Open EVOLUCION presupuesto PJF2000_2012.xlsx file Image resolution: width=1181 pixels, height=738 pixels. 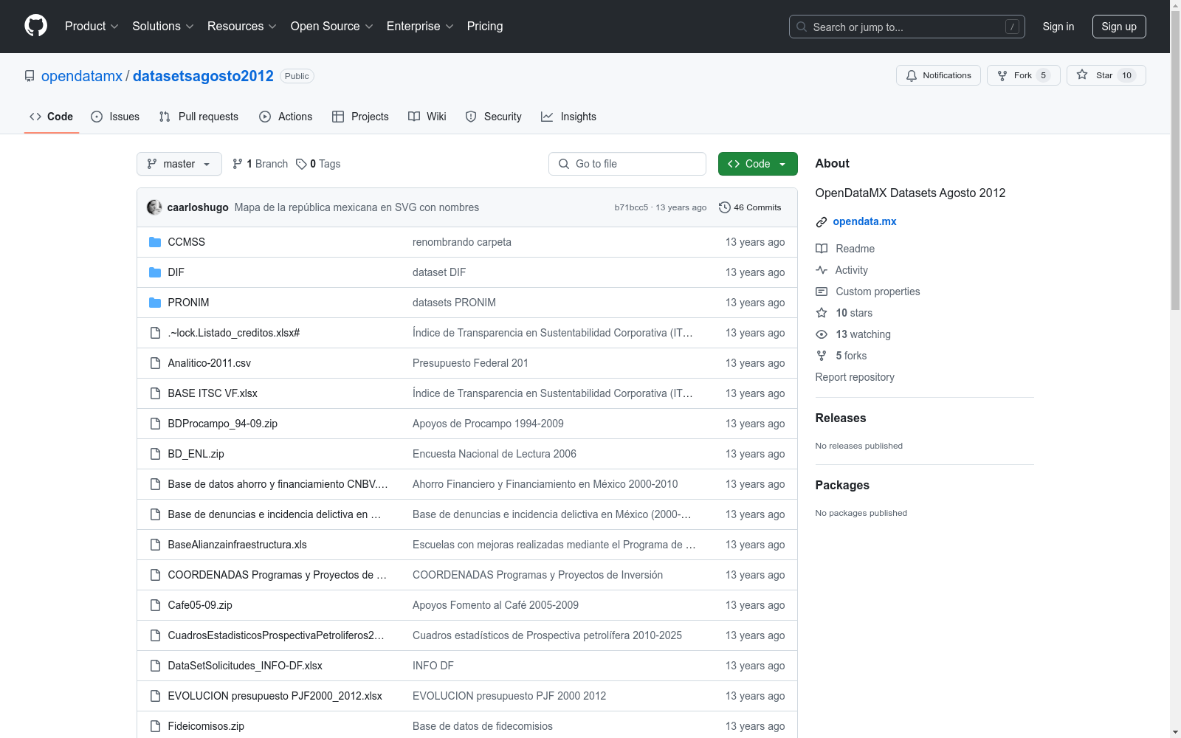coord(275,696)
